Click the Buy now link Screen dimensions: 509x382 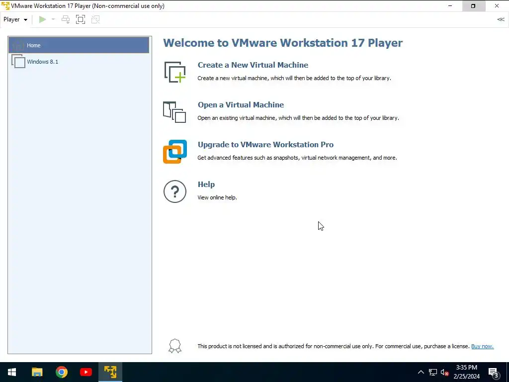click(x=482, y=346)
